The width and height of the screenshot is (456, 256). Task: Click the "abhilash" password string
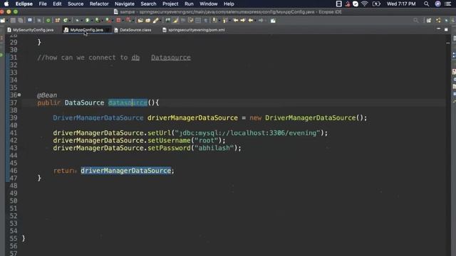[214, 148]
